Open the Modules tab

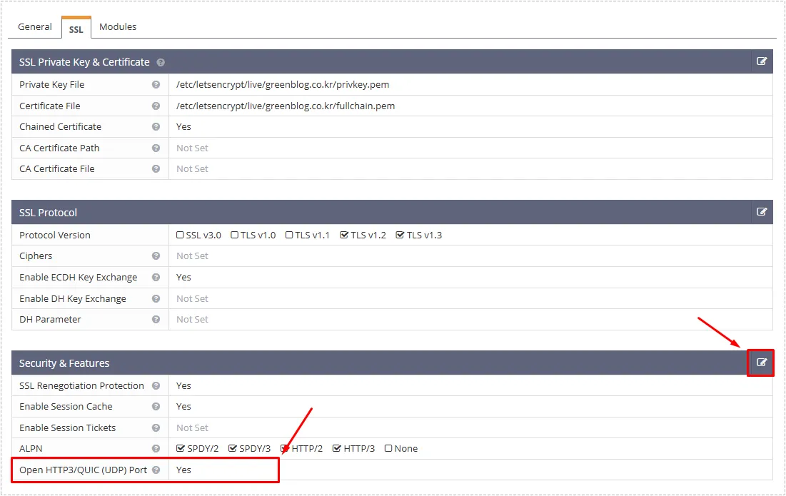click(x=117, y=26)
